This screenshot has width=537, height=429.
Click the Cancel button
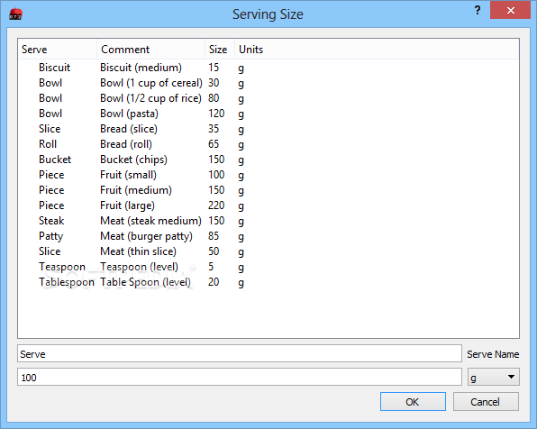click(486, 402)
